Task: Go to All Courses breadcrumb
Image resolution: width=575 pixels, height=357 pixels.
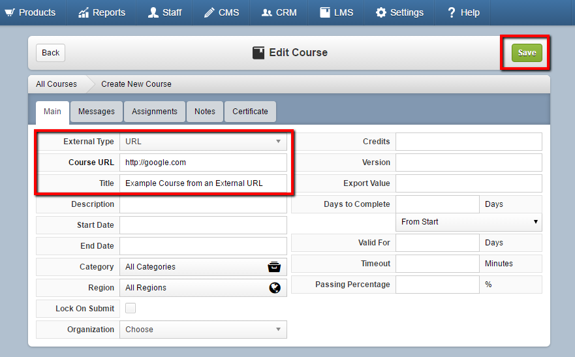Action: 57,84
